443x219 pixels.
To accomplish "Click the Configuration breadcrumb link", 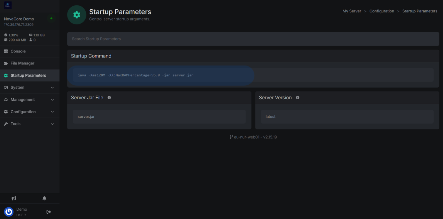I will point(381,11).
